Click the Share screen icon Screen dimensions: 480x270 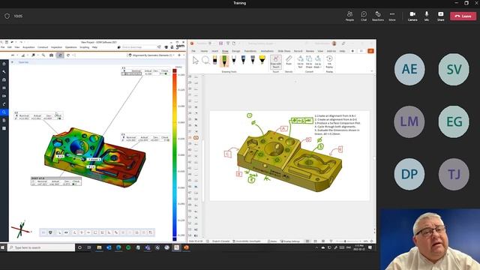[440, 16]
